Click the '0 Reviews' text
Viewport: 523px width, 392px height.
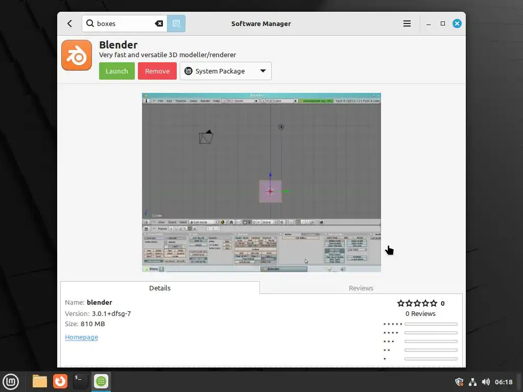click(420, 314)
